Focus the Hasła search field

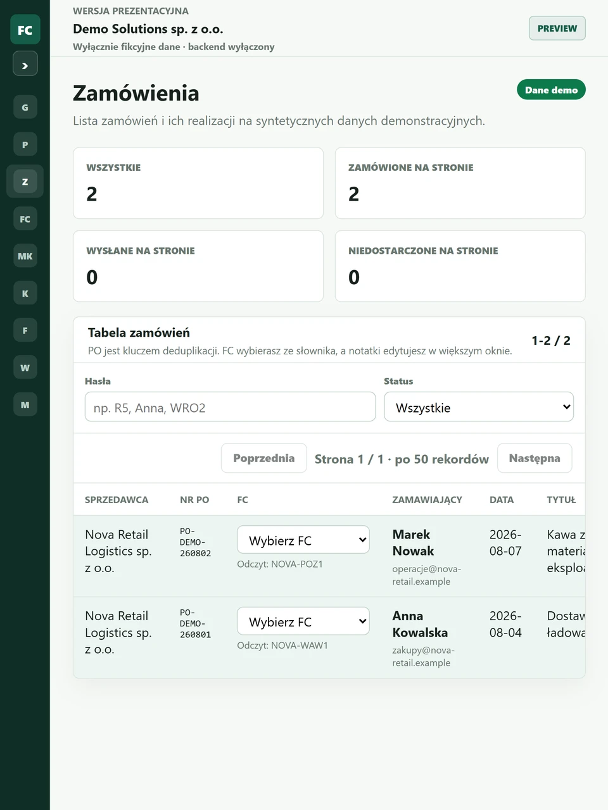[230, 407]
